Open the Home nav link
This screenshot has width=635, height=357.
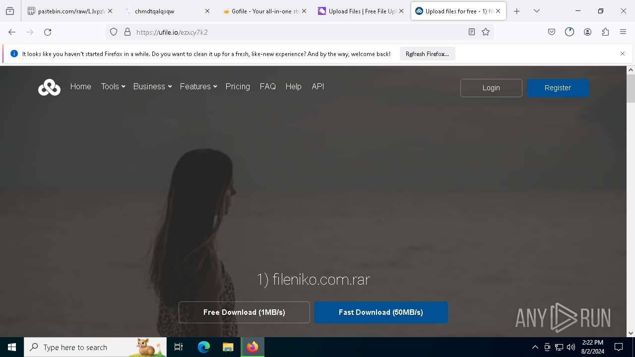tap(80, 86)
